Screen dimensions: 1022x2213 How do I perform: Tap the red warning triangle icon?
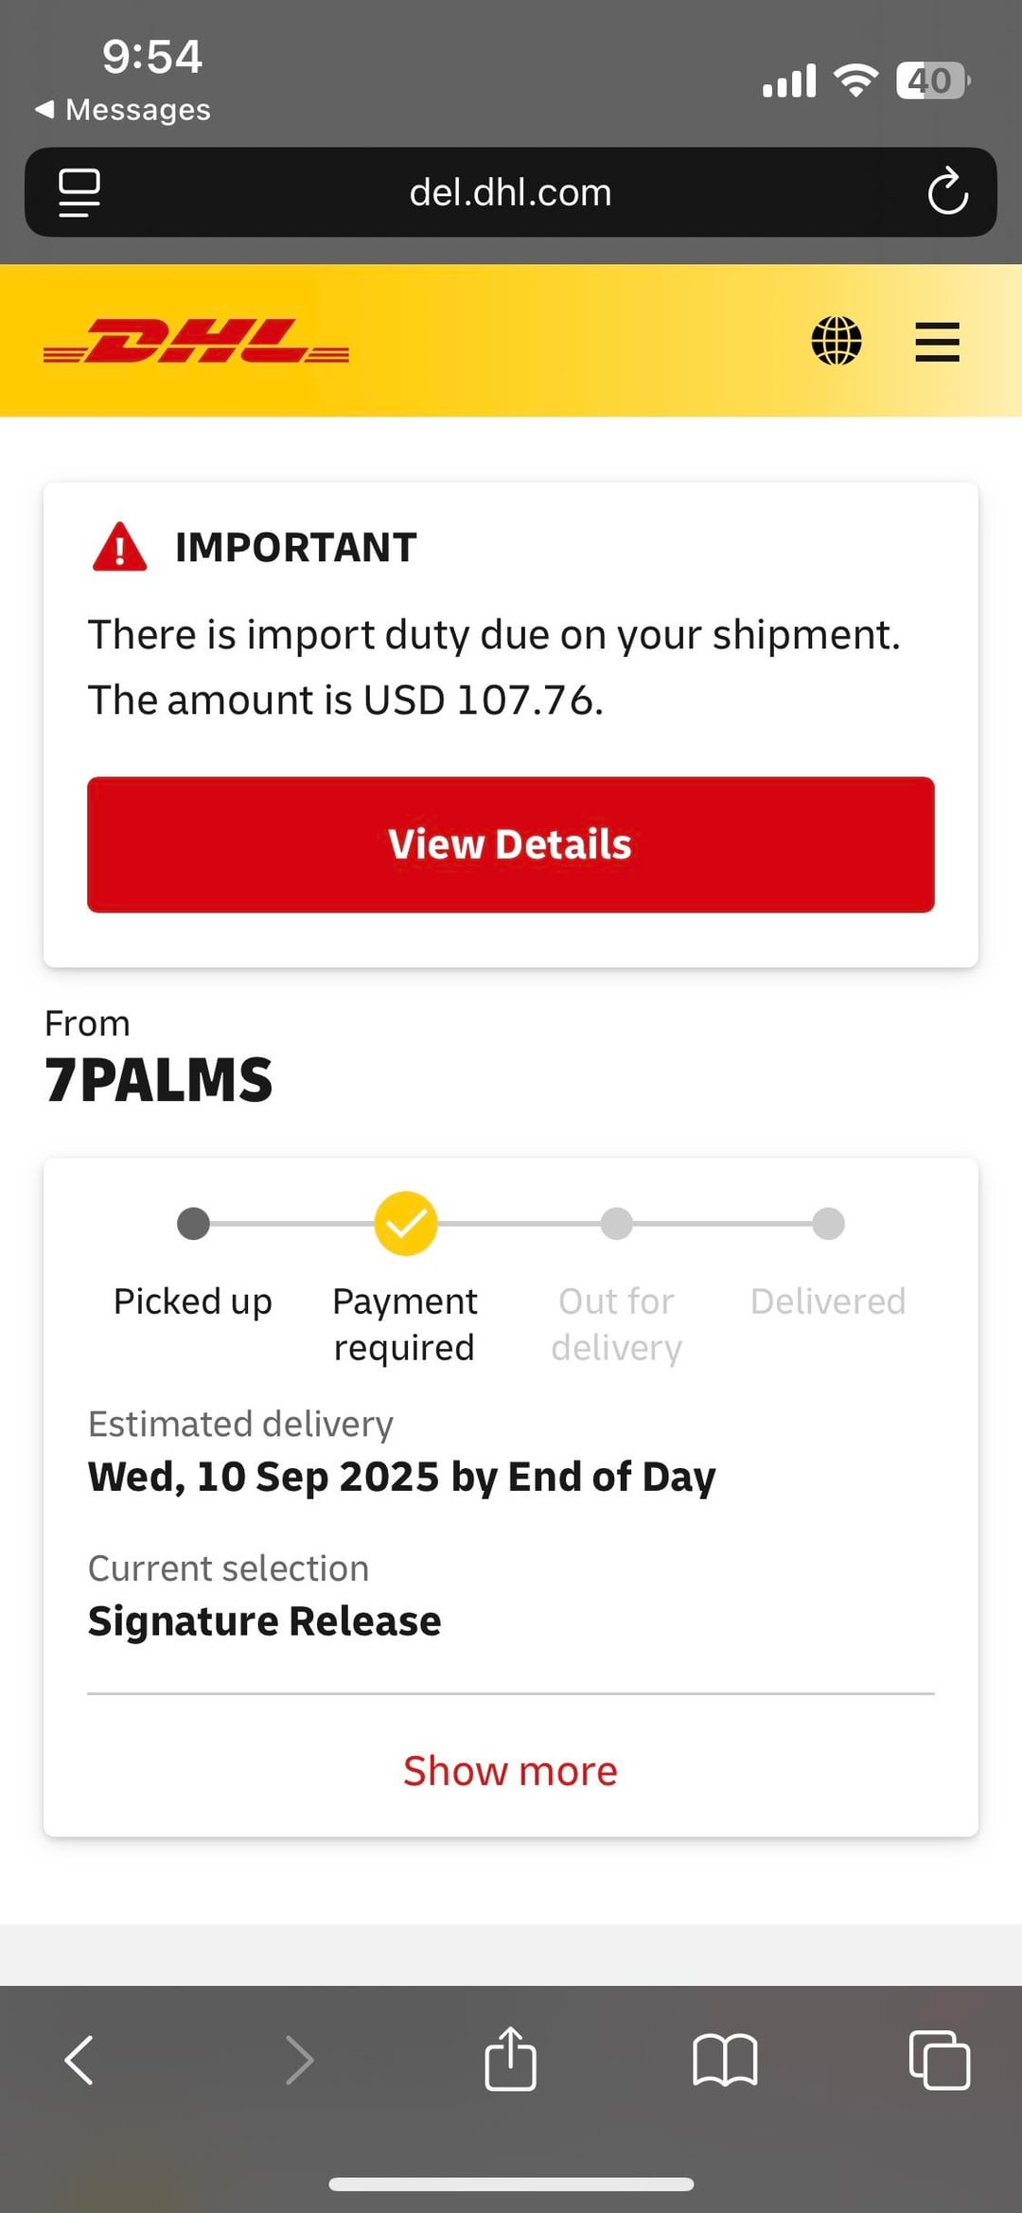(x=119, y=547)
